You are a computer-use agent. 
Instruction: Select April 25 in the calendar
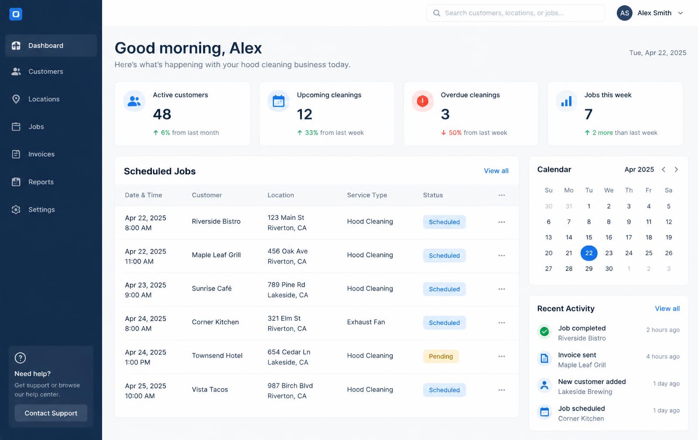click(649, 253)
